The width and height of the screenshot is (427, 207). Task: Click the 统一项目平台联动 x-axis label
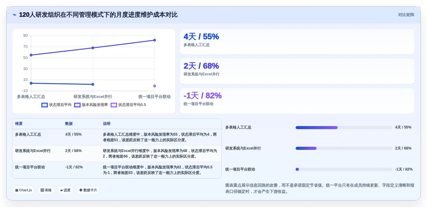(x=155, y=97)
